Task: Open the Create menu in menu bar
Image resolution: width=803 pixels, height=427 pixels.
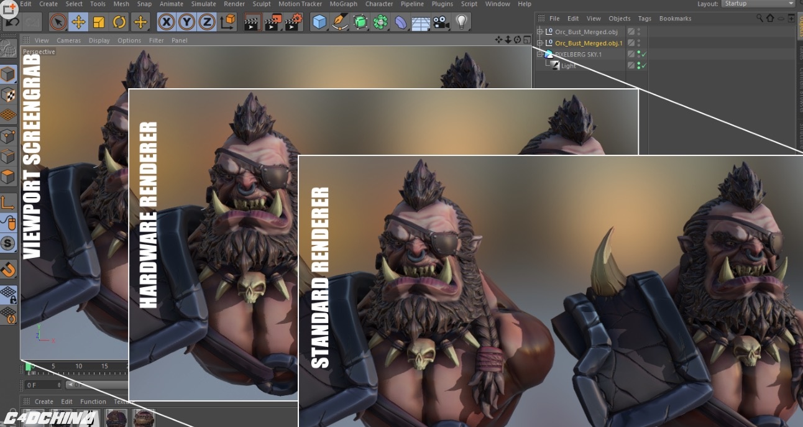Action: [x=48, y=4]
